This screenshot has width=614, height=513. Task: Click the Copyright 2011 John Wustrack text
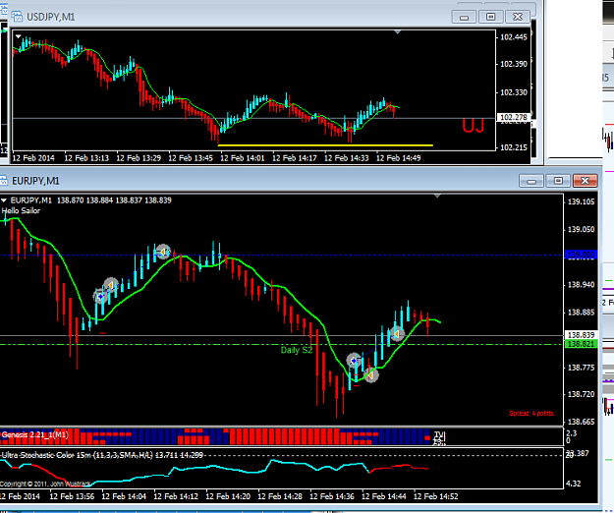tap(45, 484)
